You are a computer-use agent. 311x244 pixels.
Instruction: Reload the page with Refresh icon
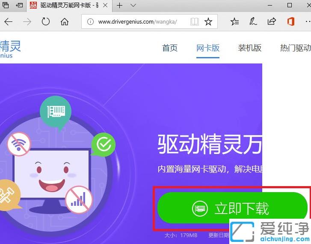[x=46, y=21]
